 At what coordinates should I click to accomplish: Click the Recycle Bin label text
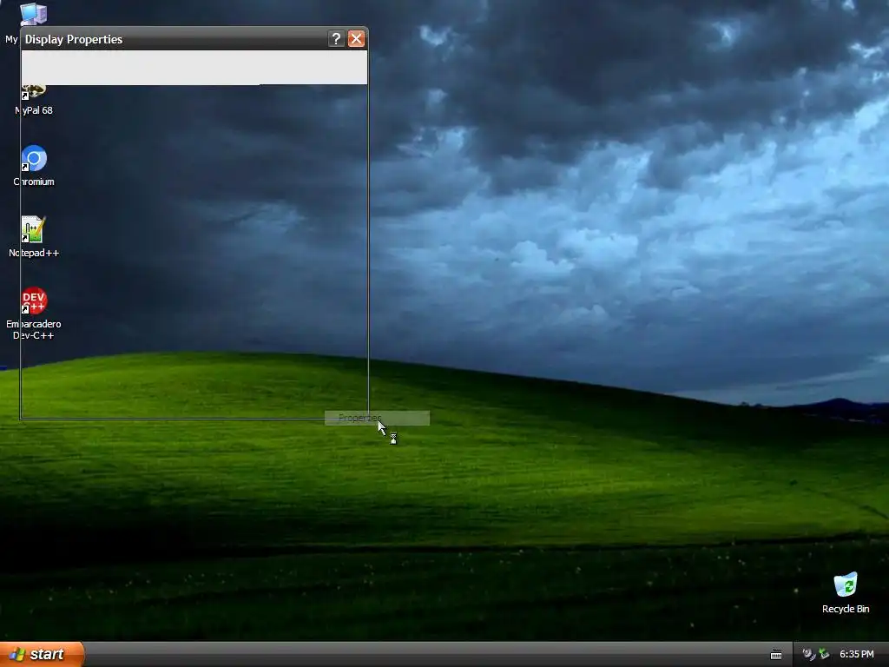tap(846, 609)
